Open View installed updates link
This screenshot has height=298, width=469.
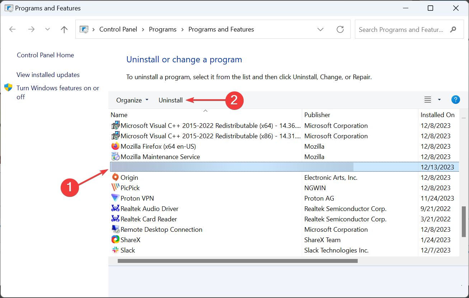pyautogui.click(x=48, y=75)
